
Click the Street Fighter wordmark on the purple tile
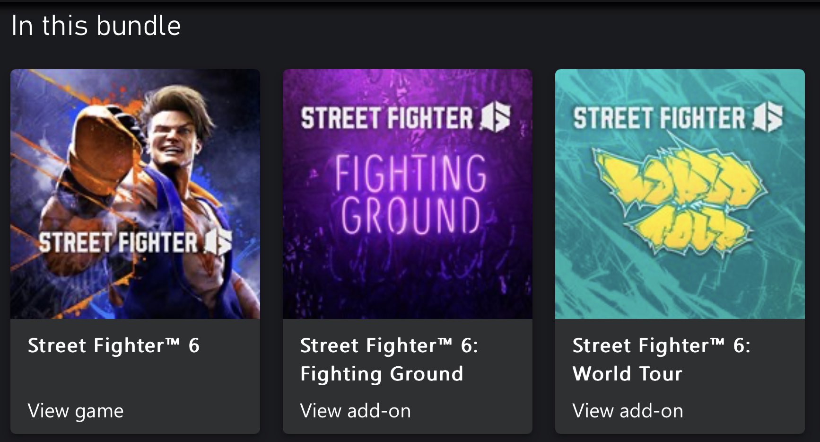click(387, 118)
